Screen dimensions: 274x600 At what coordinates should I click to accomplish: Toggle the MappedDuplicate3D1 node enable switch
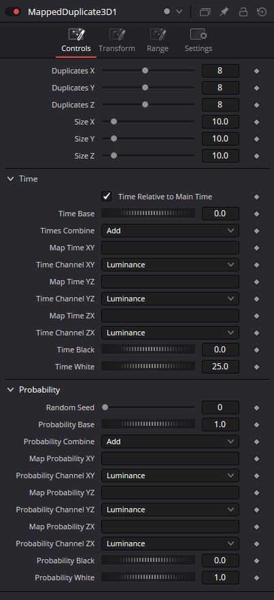pyautogui.click(x=13, y=12)
